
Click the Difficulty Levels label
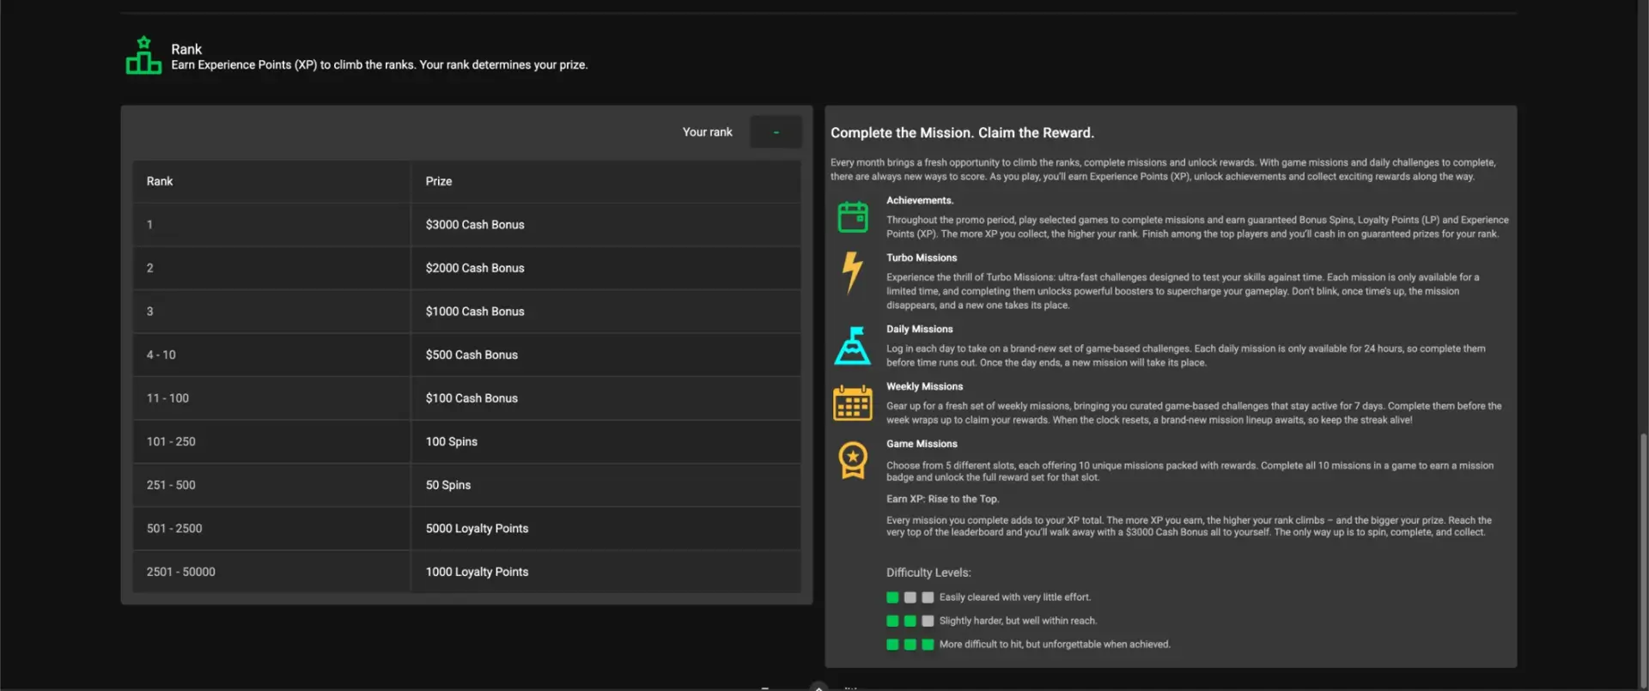click(x=928, y=573)
